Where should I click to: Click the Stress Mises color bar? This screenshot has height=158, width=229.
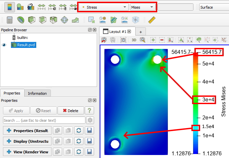[x=195, y=103]
